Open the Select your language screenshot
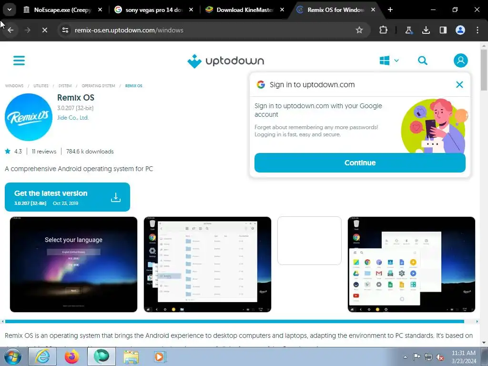Viewport: 488px width, 366px height. tap(73, 264)
